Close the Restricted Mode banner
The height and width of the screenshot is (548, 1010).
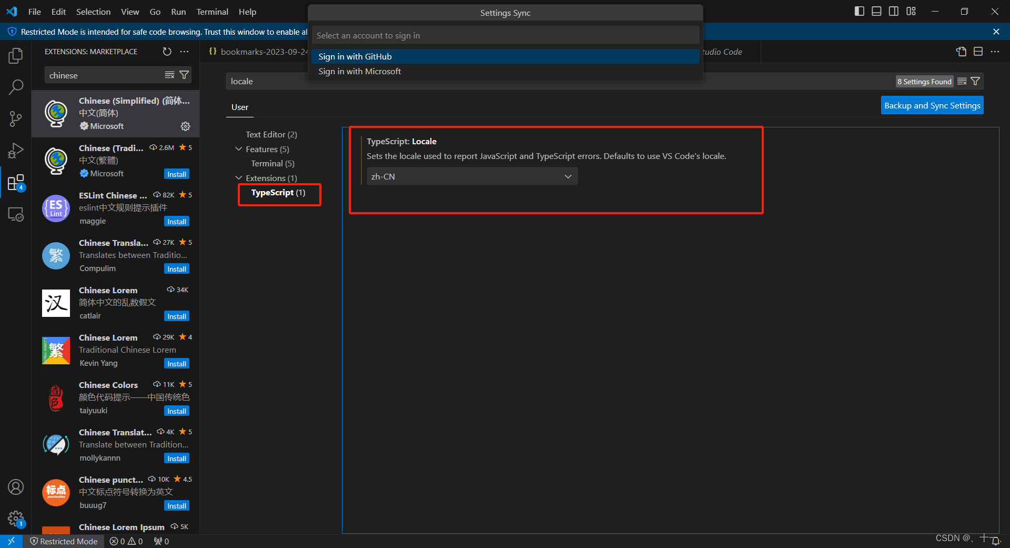pos(996,32)
